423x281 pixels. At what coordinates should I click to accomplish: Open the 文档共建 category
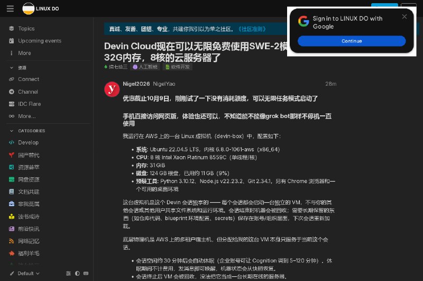(x=29, y=192)
